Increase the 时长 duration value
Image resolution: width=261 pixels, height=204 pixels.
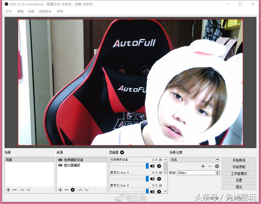coord(217,172)
